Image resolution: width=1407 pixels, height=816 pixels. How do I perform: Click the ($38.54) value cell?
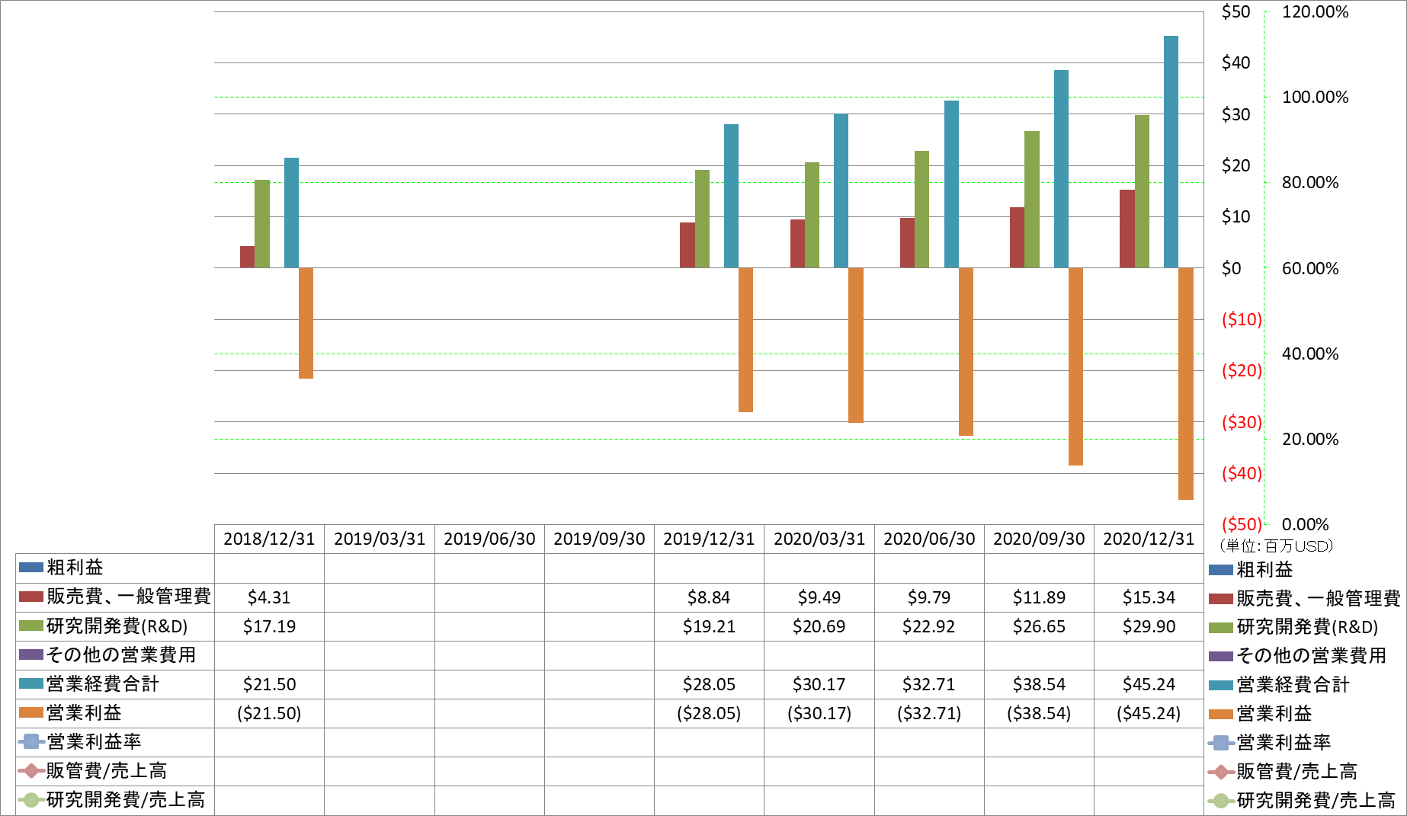coord(1039,713)
